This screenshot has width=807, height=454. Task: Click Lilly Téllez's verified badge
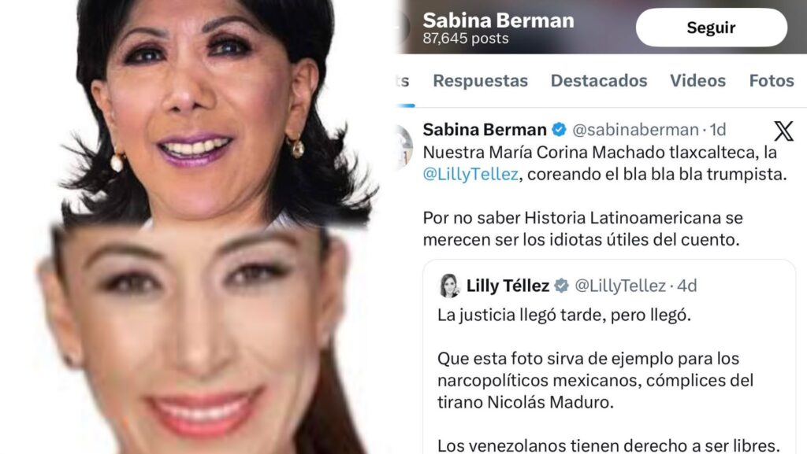point(561,285)
